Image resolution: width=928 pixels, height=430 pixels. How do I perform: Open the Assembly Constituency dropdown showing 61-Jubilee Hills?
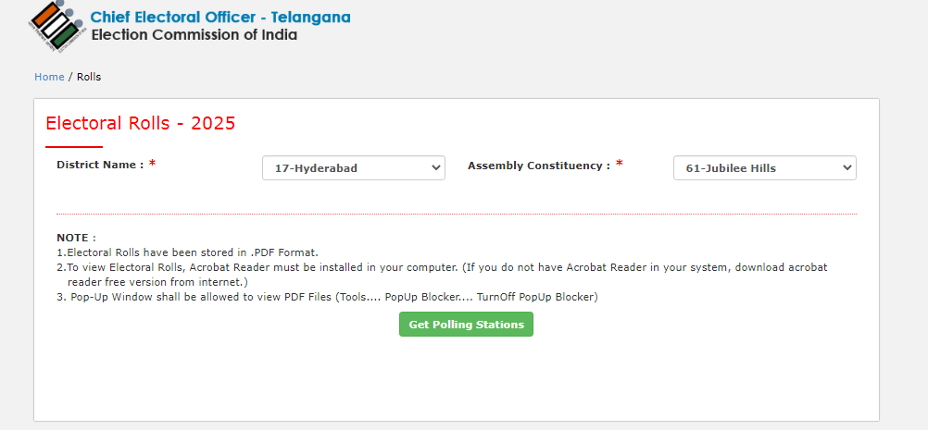click(x=756, y=168)
